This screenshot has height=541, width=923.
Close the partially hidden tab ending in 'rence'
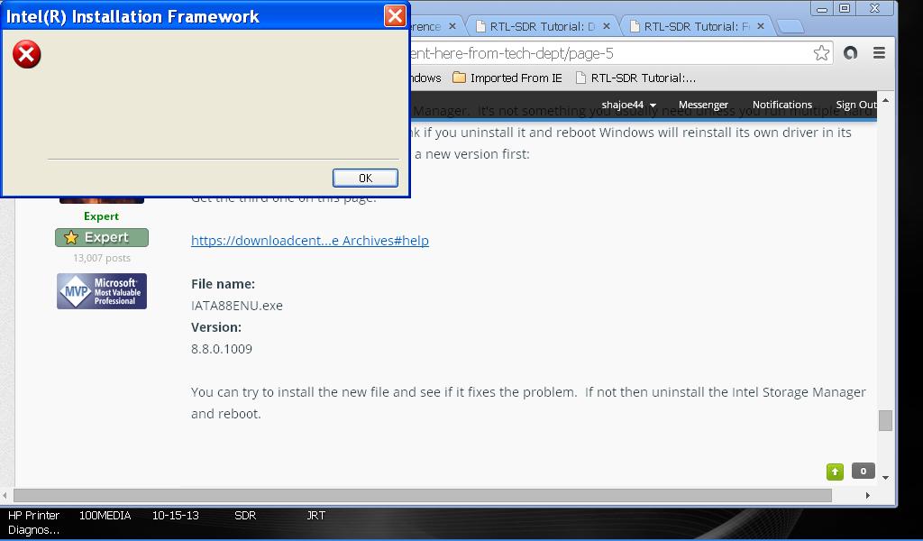(x=452, y=26)
